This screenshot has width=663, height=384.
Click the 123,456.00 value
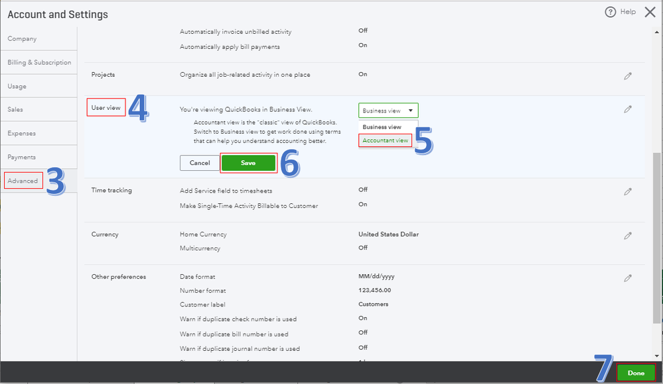(x=374, y=291)
